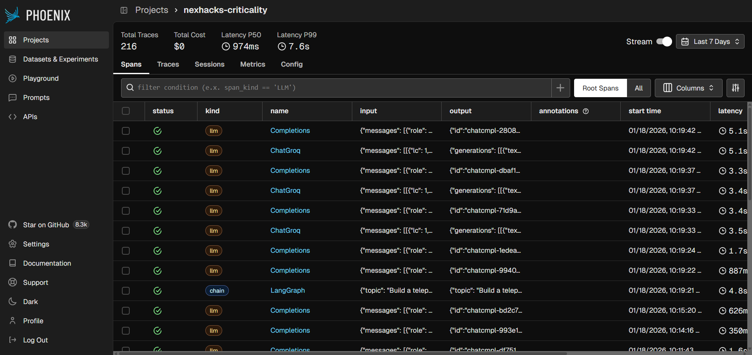Open the ChatGroq span started 10:19:37
Image resolution: width=752 pixels, height=355 pixels.
pos(285,190)
